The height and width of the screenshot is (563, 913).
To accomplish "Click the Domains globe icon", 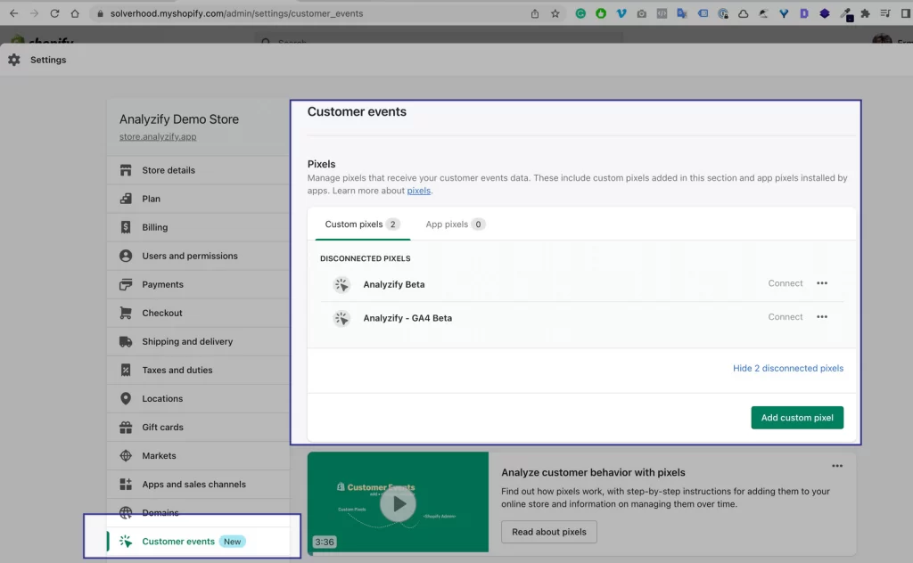I will click(125, 512).
